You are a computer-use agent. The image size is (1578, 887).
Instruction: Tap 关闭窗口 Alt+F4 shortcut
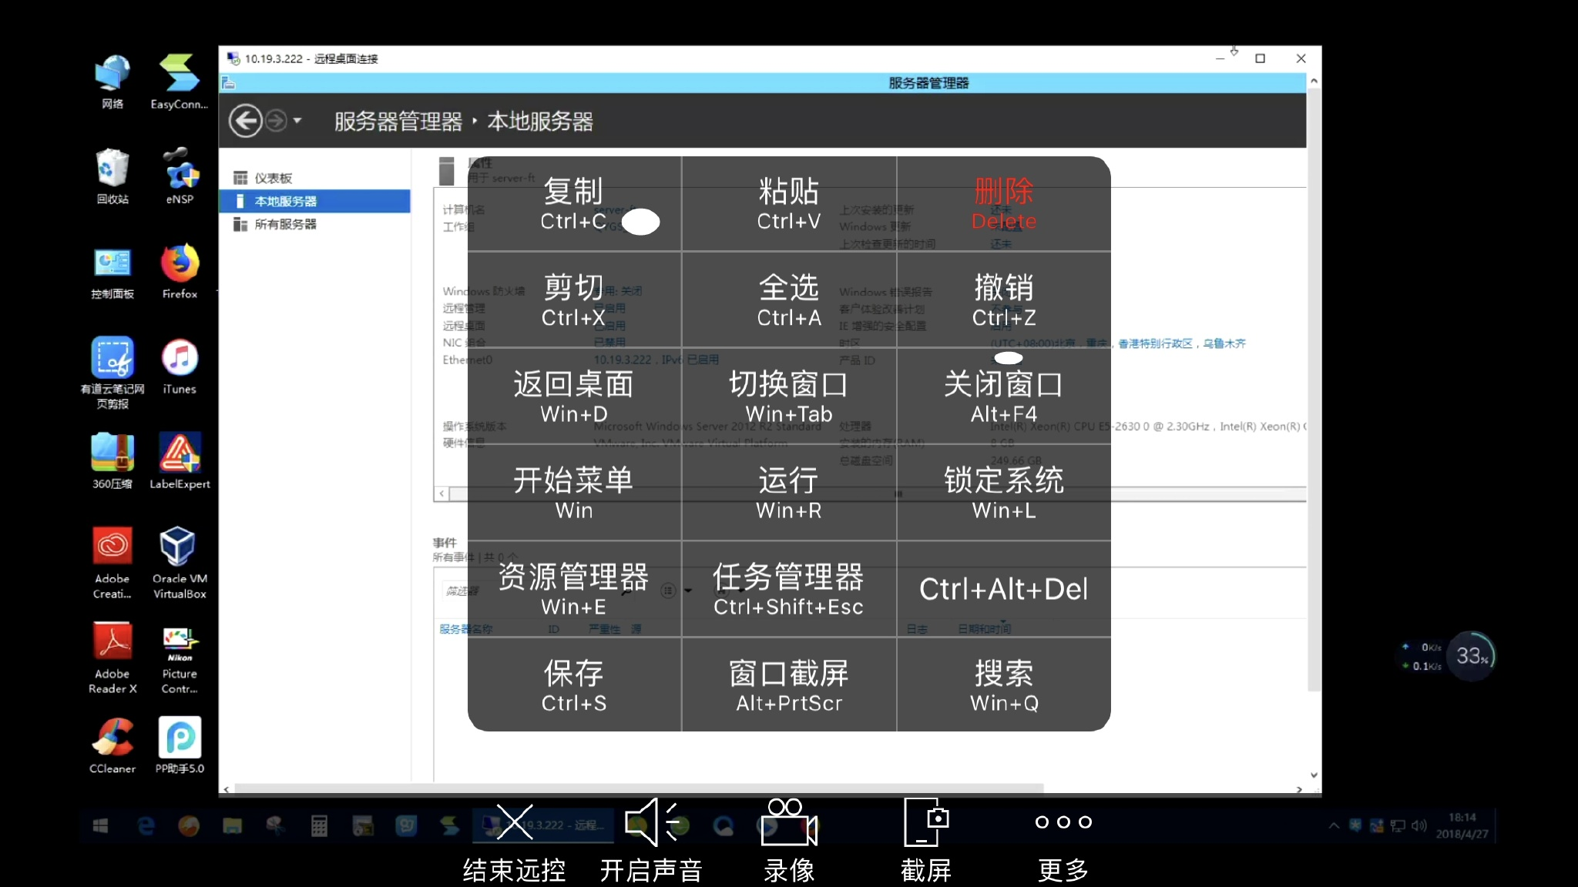point(1004,397)
